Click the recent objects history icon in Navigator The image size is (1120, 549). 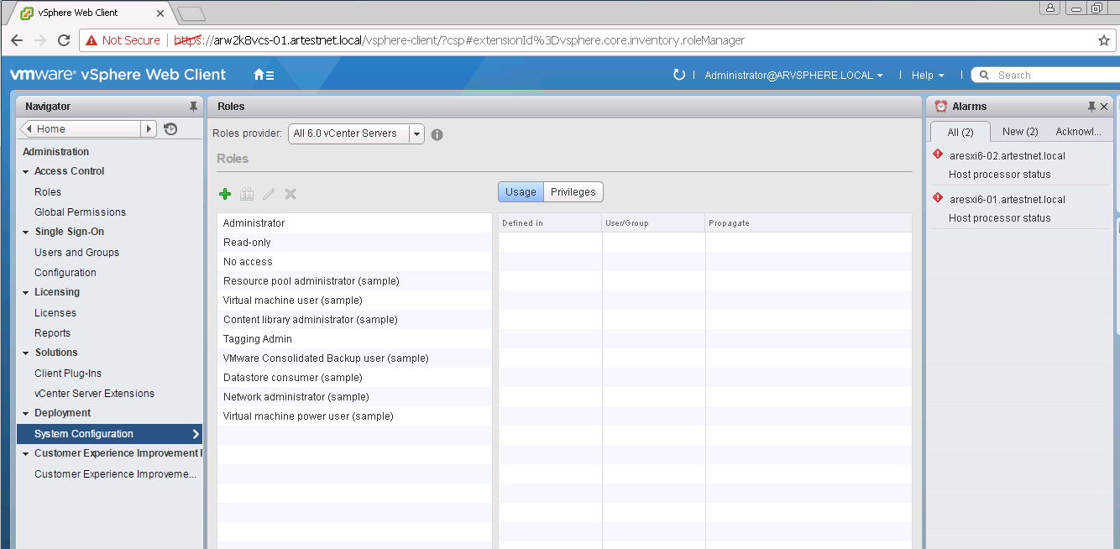pos(170,129)
